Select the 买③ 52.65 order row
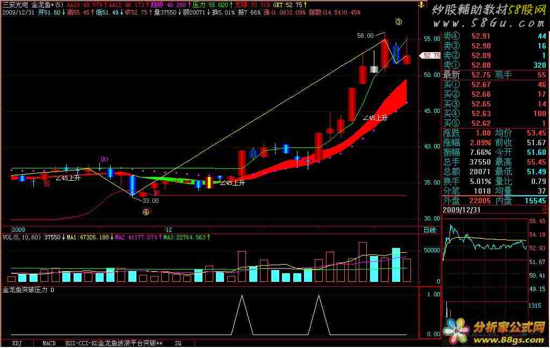The image size is (550, 348). point(495,104)
